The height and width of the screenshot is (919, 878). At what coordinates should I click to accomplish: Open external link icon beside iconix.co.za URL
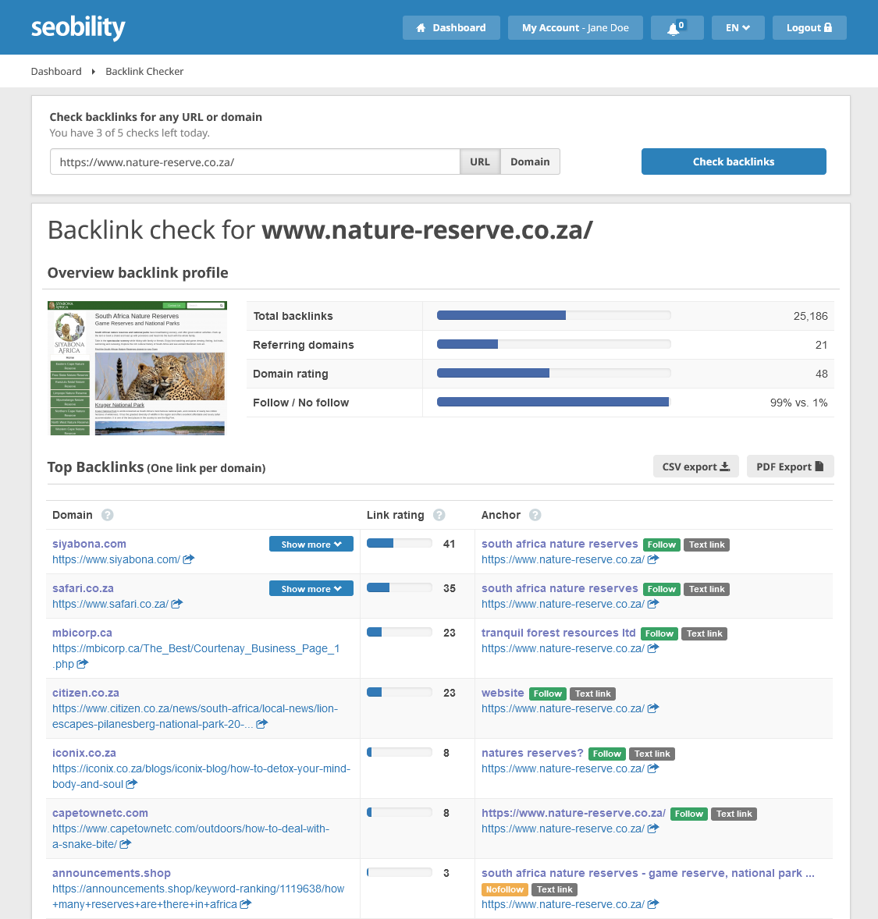pos(131,783)
